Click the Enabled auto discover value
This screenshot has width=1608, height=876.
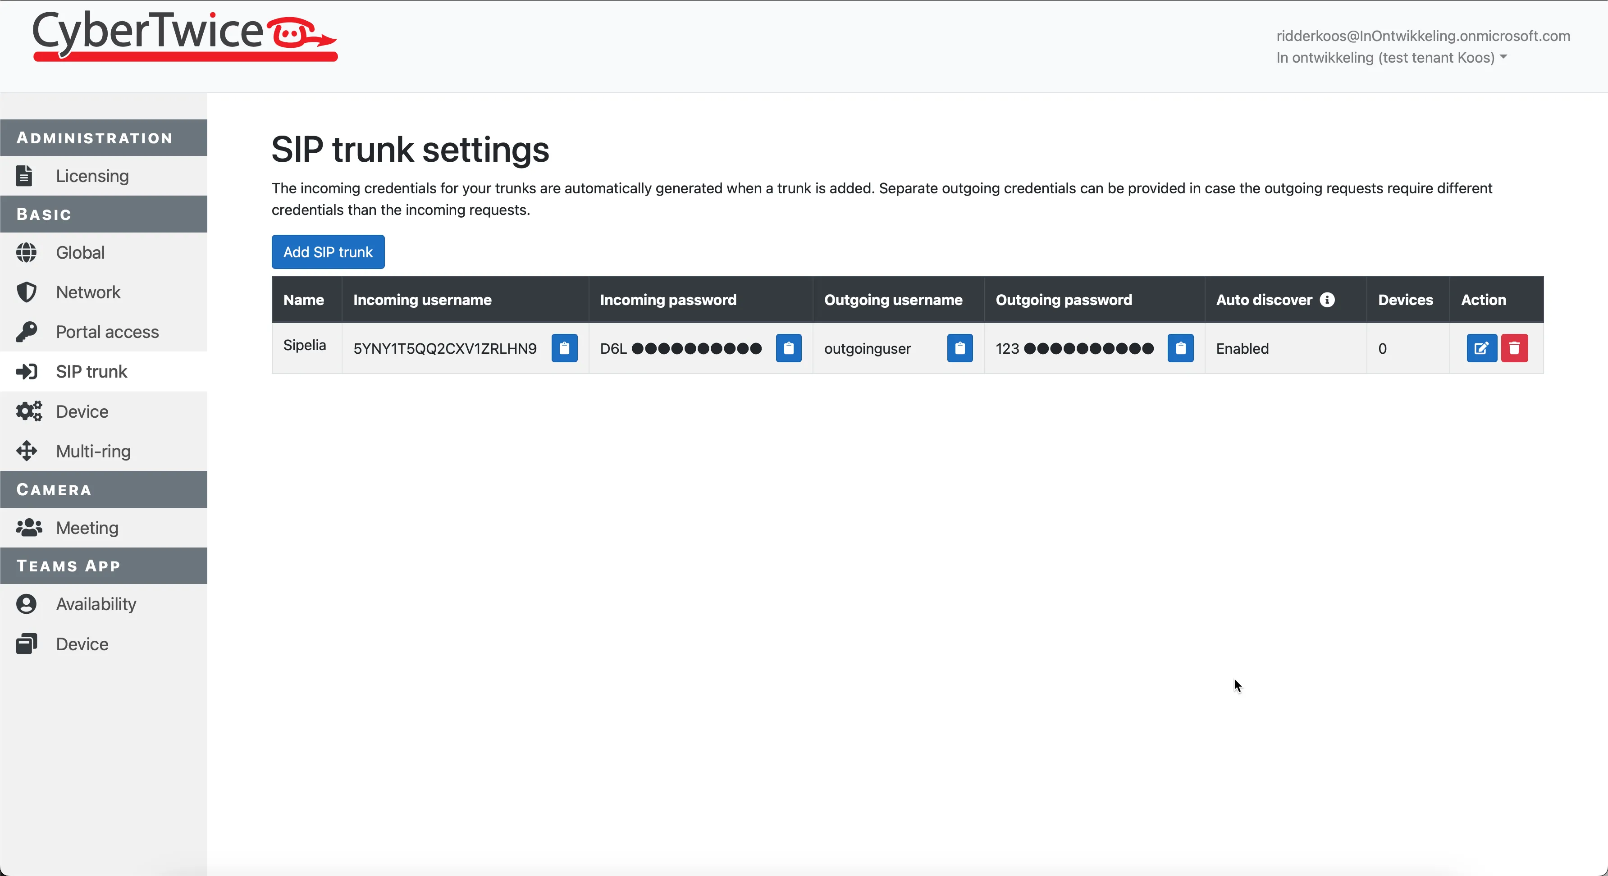1242,349
